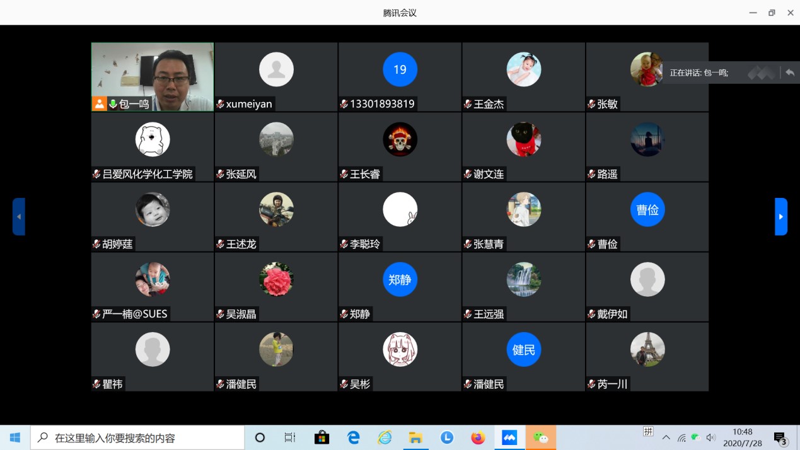
Task: Go to previous page of participants
Action: 19,216
